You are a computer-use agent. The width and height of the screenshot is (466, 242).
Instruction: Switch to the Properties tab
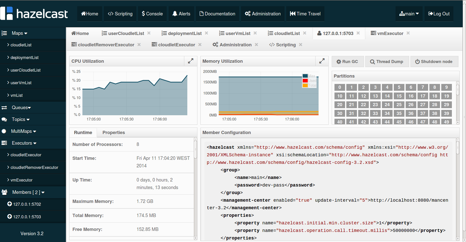click(x=114, y=133)
